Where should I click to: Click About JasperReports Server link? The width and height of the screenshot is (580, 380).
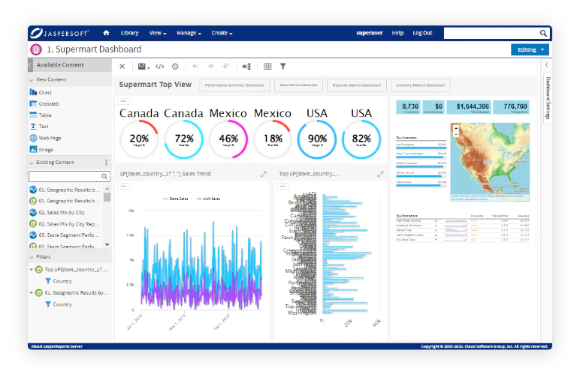(56, 346)
